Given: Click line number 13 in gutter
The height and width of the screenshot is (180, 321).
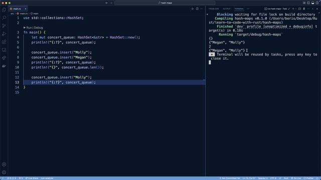Looking at the screenshot, I should tap(17, 82).
